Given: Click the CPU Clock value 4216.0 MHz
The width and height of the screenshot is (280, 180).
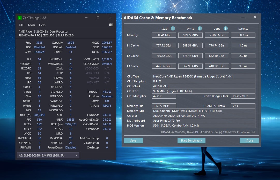Looking at the screenshot, I should [204, 86].
